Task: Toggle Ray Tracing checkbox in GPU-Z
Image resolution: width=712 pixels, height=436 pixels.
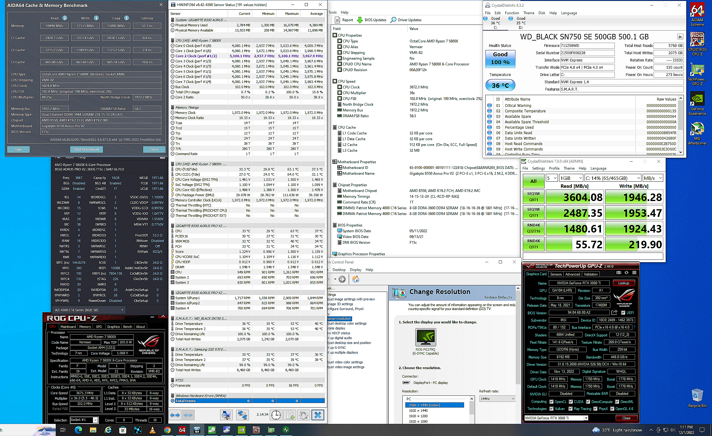Action: [x=570, y=409]
